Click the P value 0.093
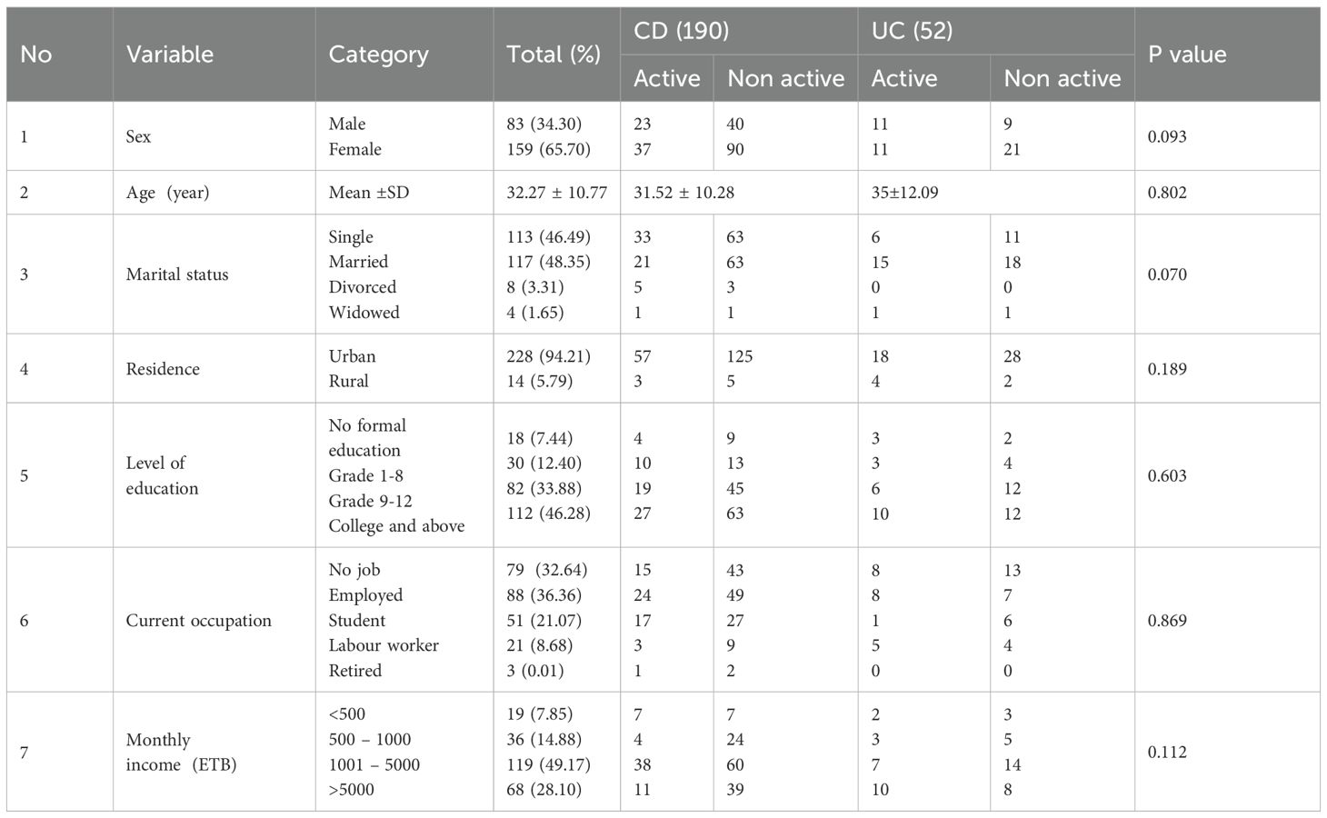The image size is (1327, 818). 1167,136
